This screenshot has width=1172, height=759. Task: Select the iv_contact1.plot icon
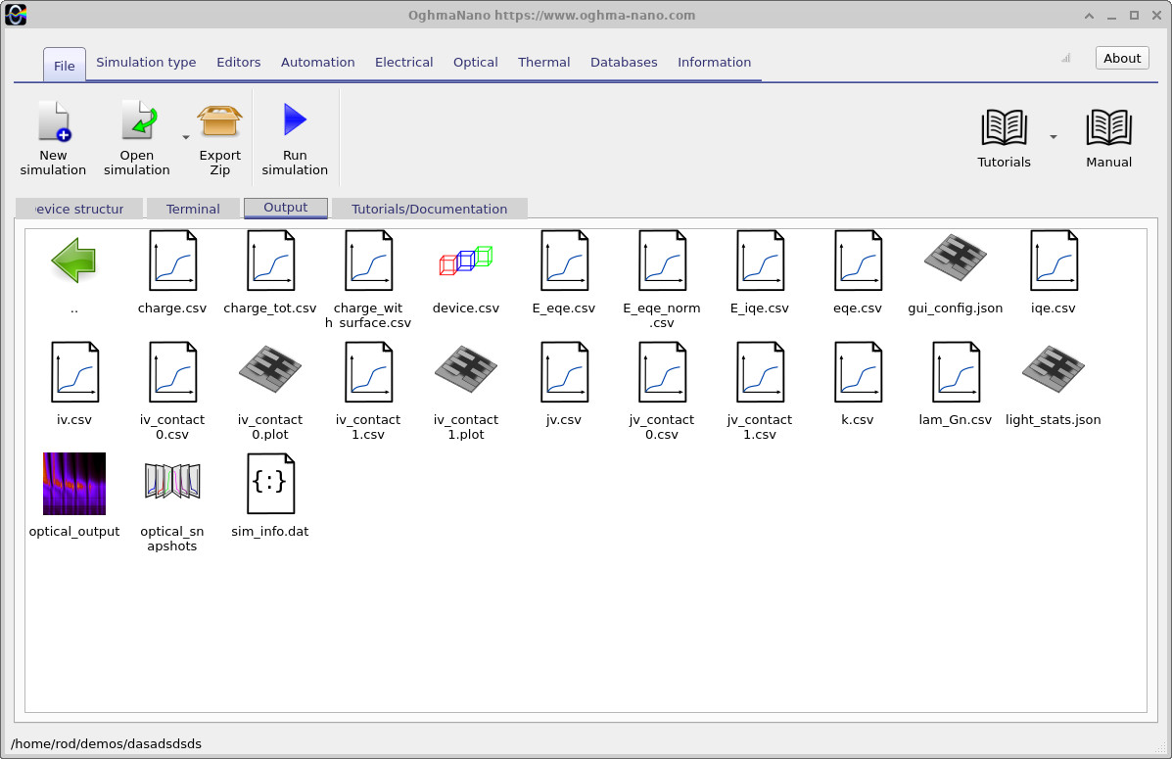pos(466,369)
